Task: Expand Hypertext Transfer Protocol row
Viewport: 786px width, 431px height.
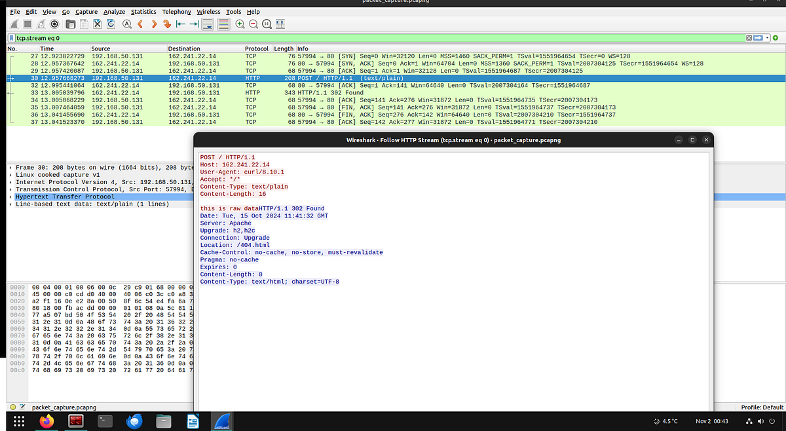Action: click(x=9, y=197)
